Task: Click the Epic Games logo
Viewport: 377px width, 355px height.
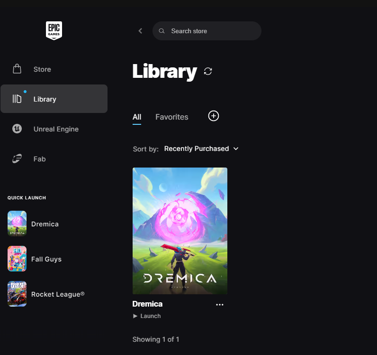Action: 54,31
